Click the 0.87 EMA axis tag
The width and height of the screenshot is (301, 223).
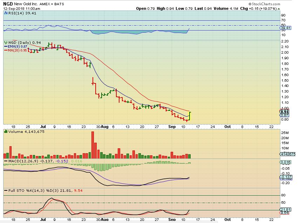point(285,115)
